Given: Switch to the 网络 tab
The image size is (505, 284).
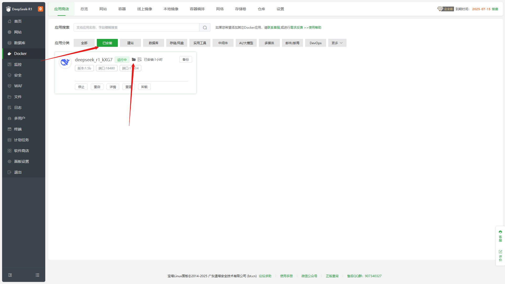Looking at the screenshot, I should [220, 9].
